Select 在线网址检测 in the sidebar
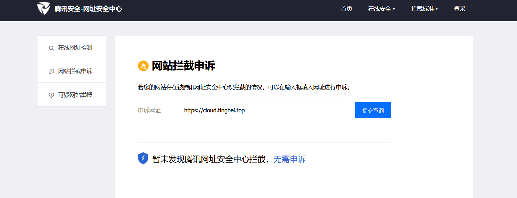517x198 pixels. [x=72, y=48]
